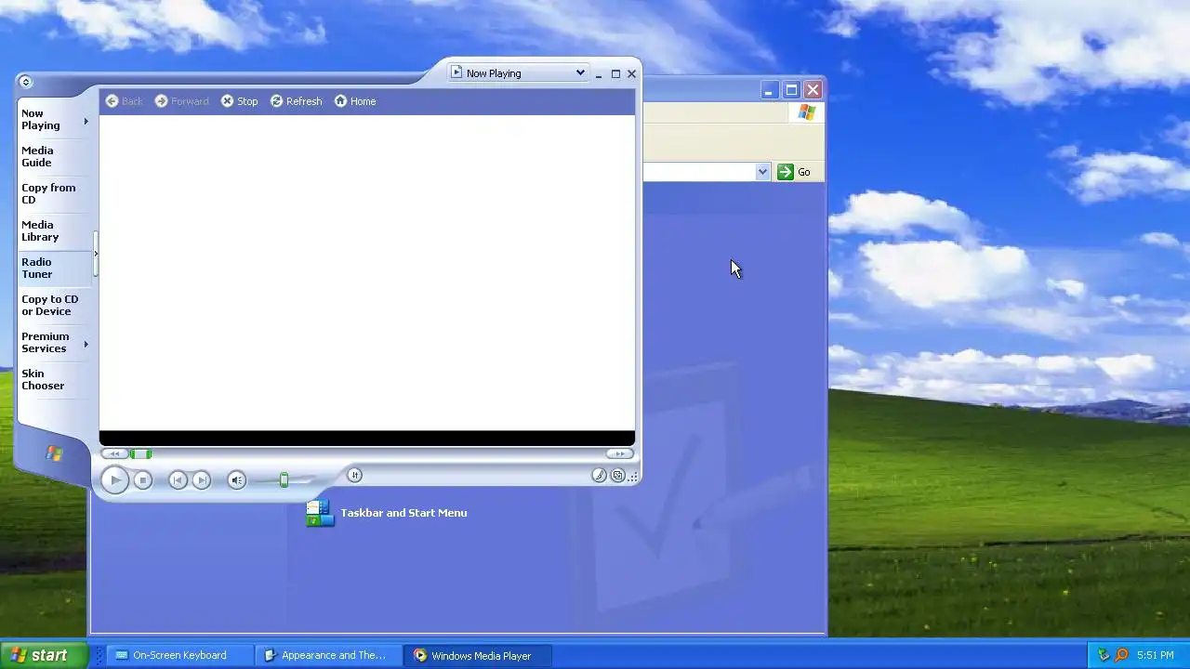The width and height of the screenshot is (1190, 669).
Task: Click the fast forward button on seek bar
Action: (x=619, y=454)
